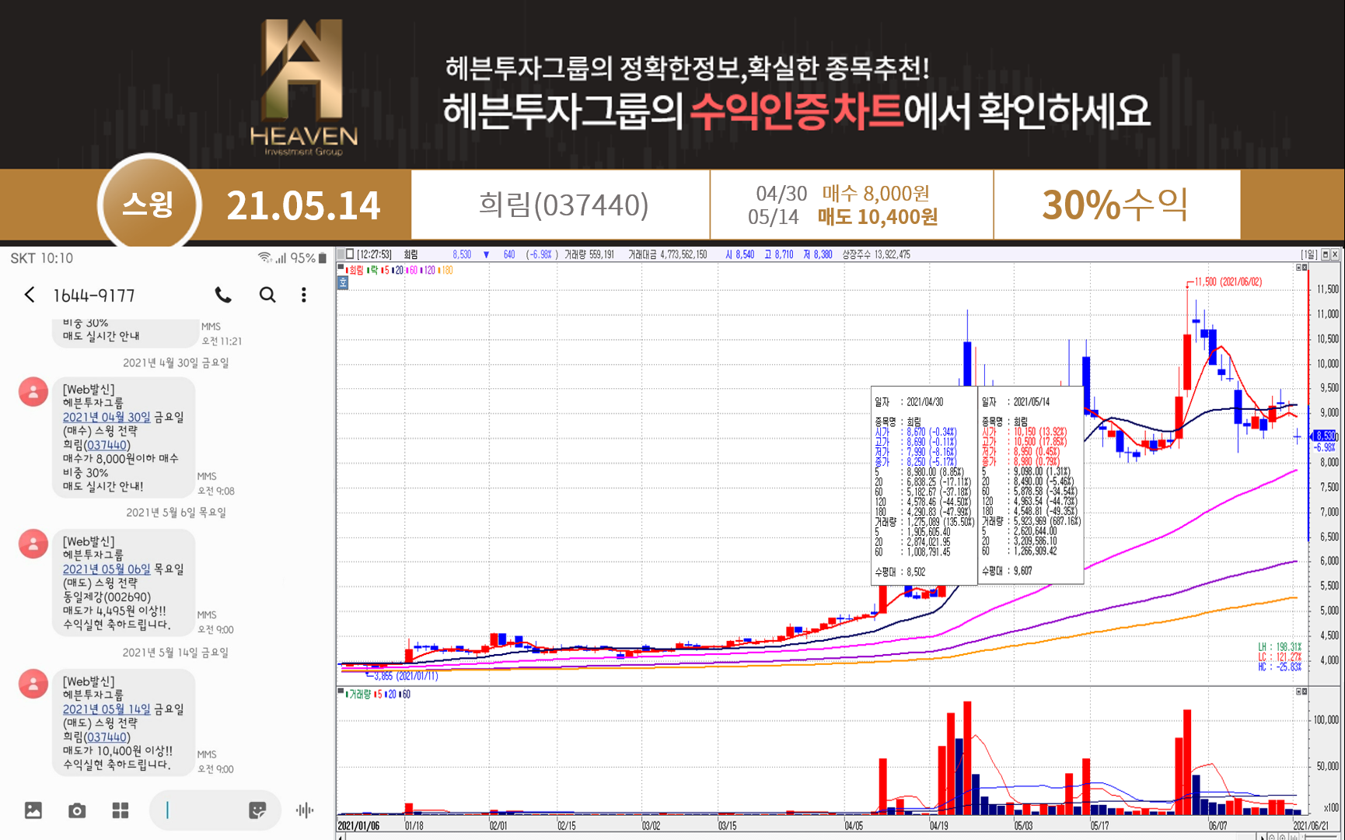1345x840 pixels.
Task: Click the 06/07 date label on time axis
Action: [x=1217, y=825]
